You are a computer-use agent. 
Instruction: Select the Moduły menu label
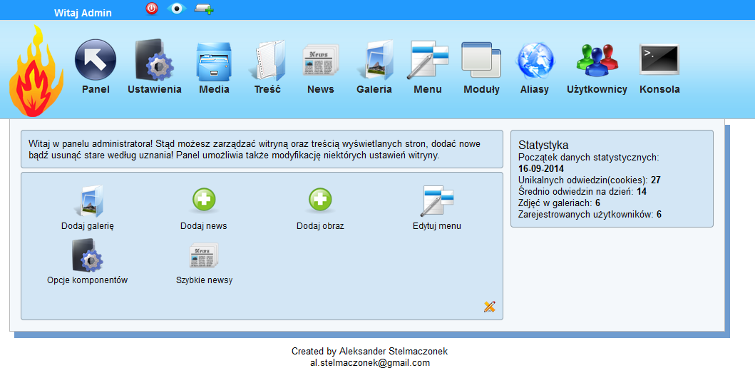click(x=481, y=90)
